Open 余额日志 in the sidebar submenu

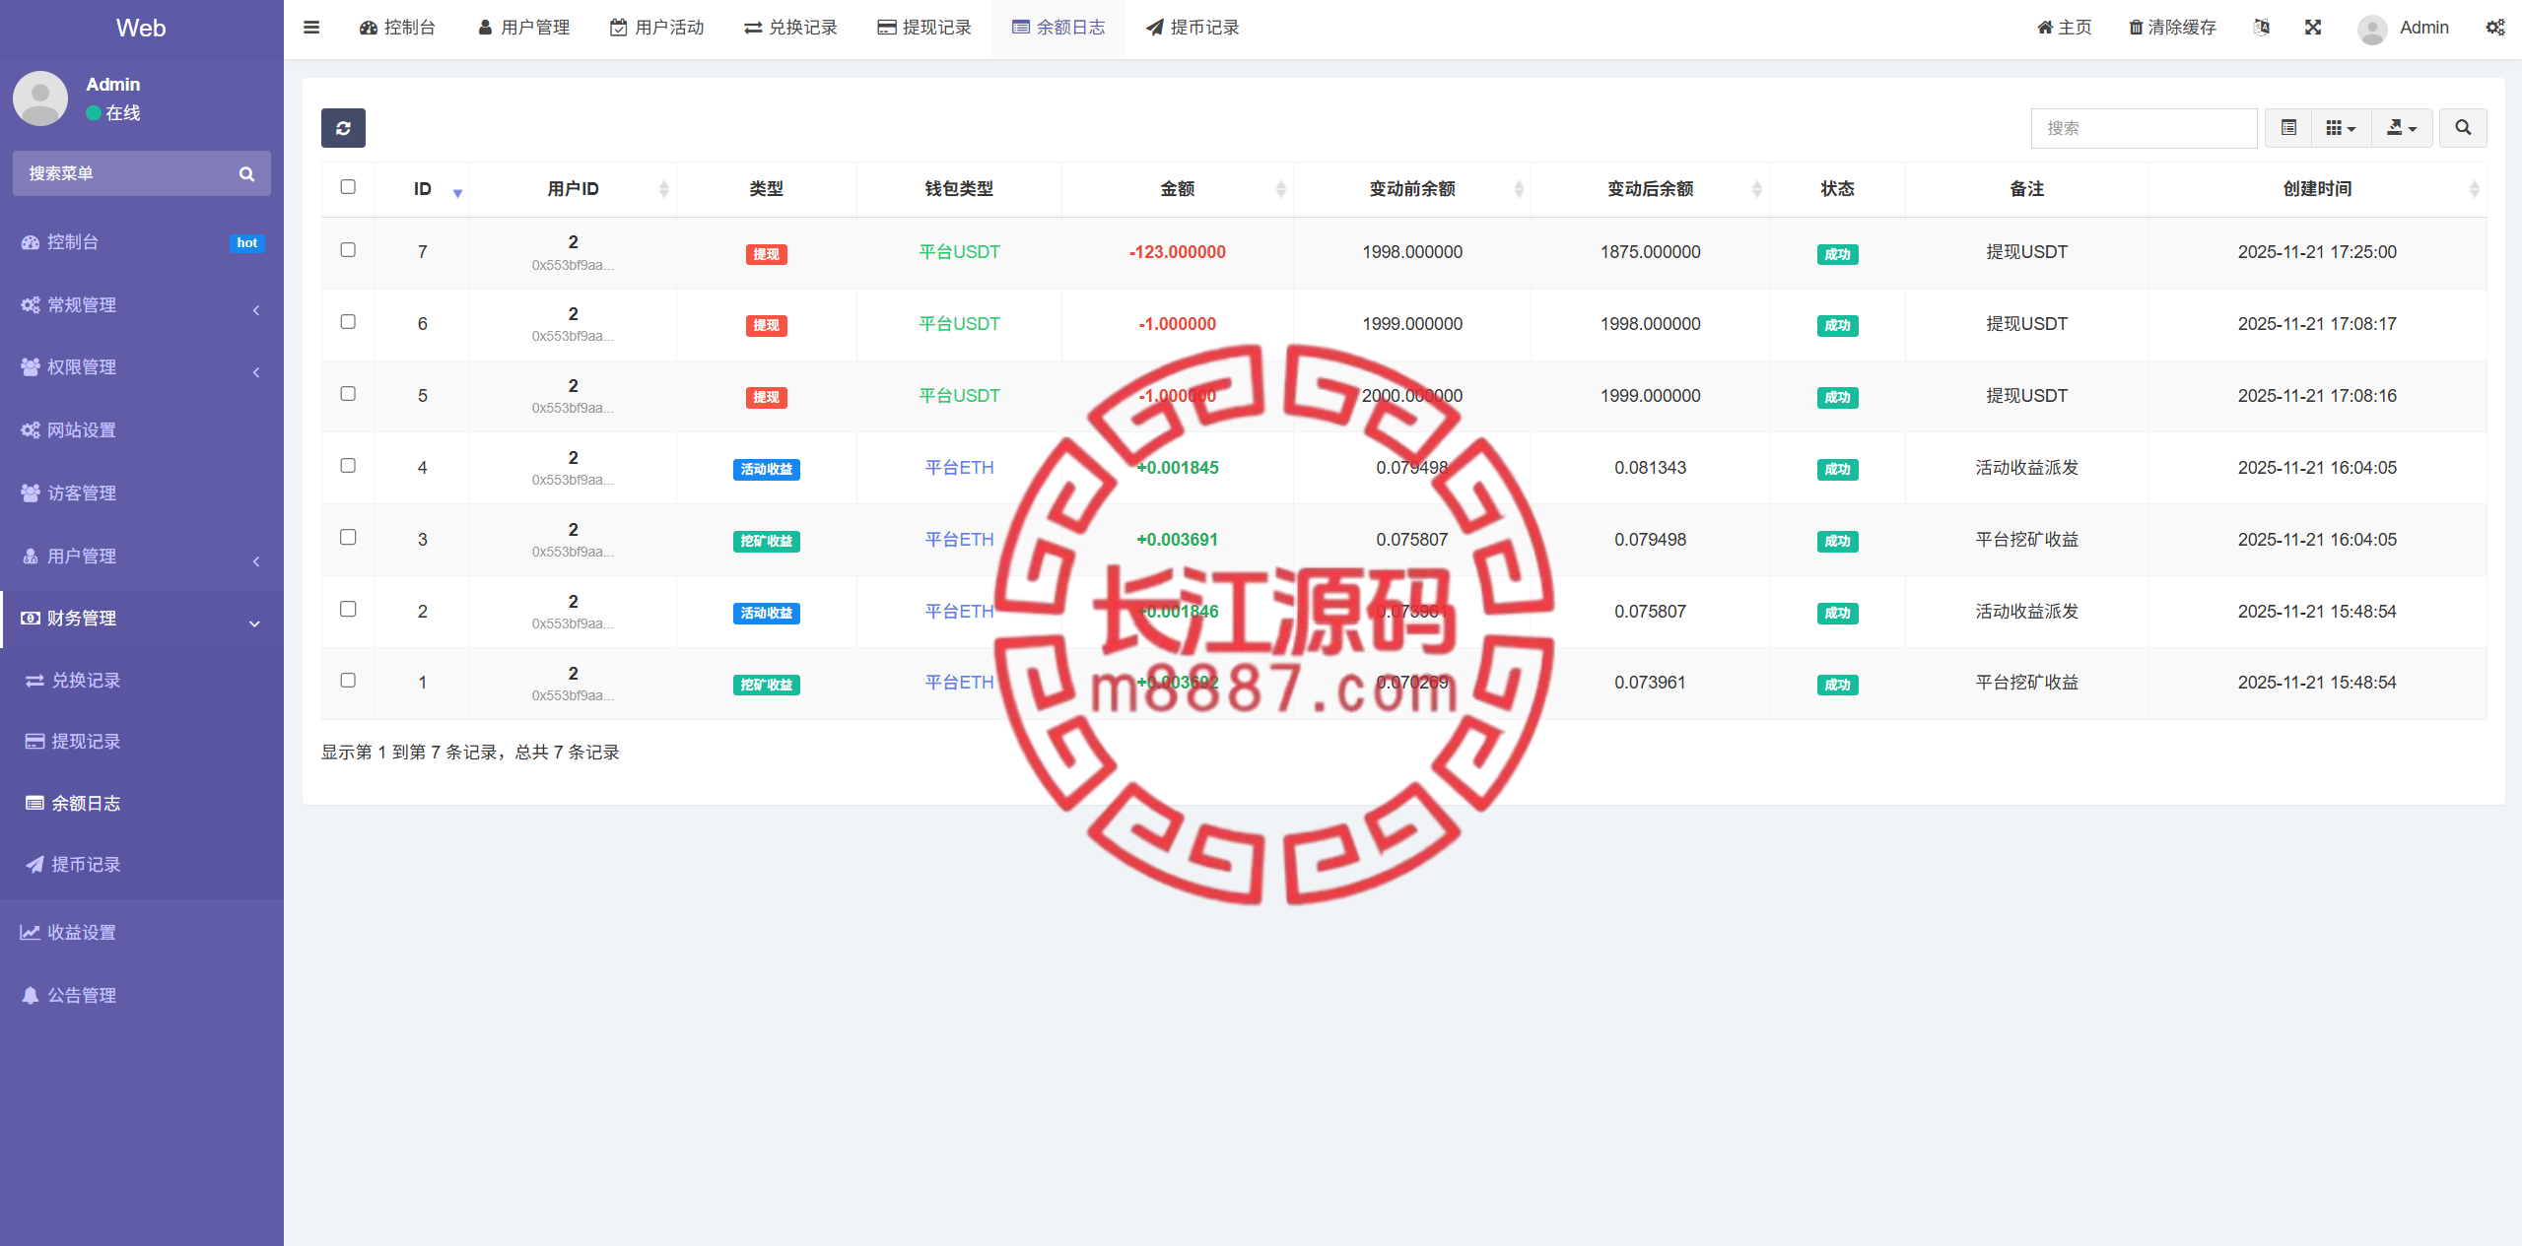coord(142,804)
